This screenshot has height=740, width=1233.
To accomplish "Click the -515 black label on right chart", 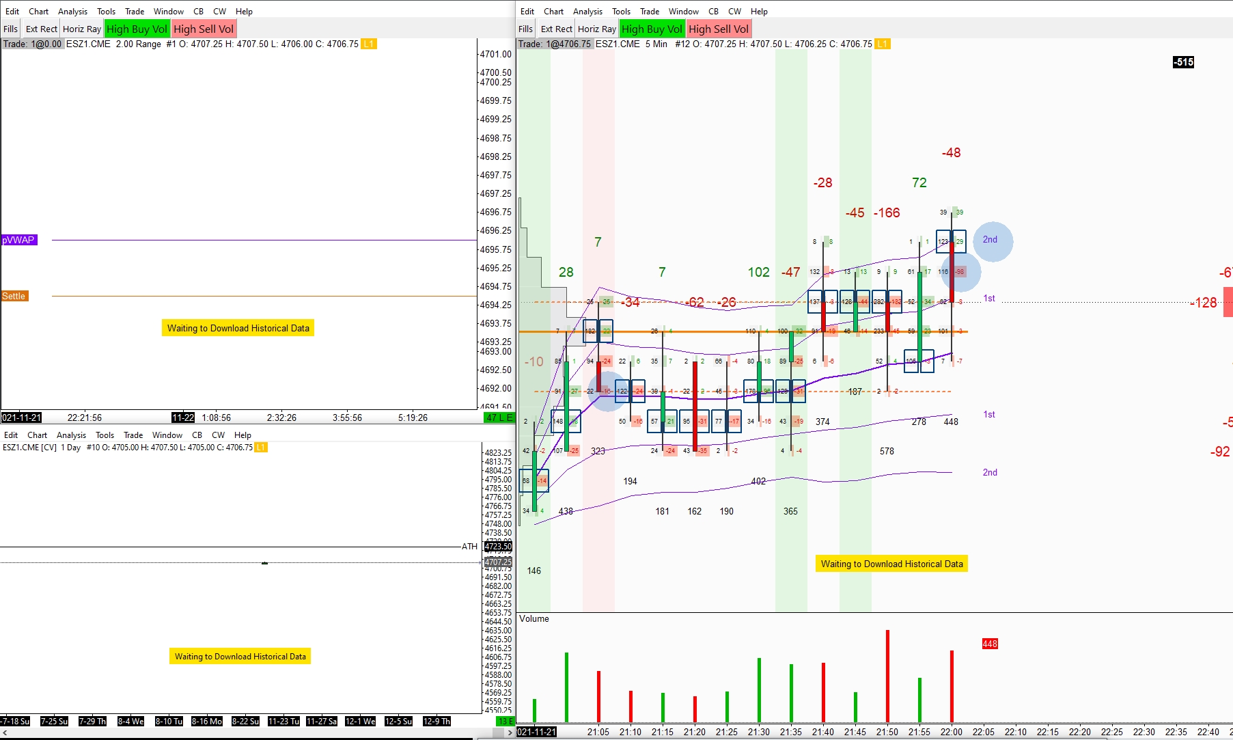I will 1183,62.
